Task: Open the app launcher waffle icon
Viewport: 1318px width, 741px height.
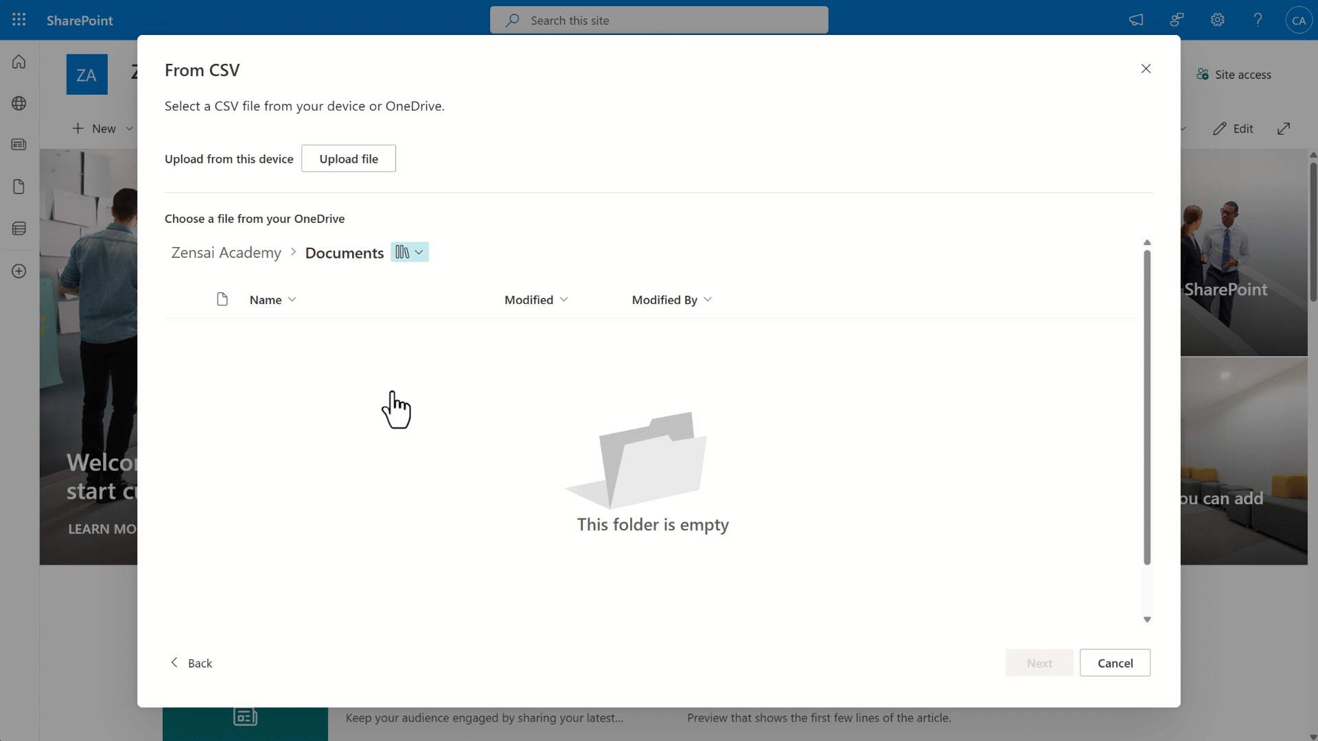Action: [19, 20]
